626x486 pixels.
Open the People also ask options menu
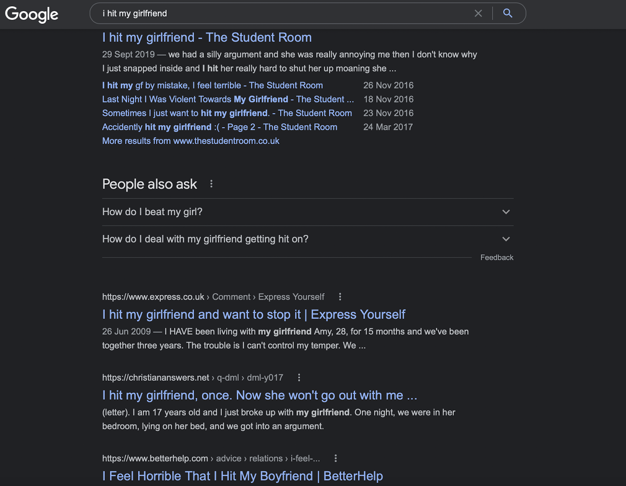tap(211, 184)
